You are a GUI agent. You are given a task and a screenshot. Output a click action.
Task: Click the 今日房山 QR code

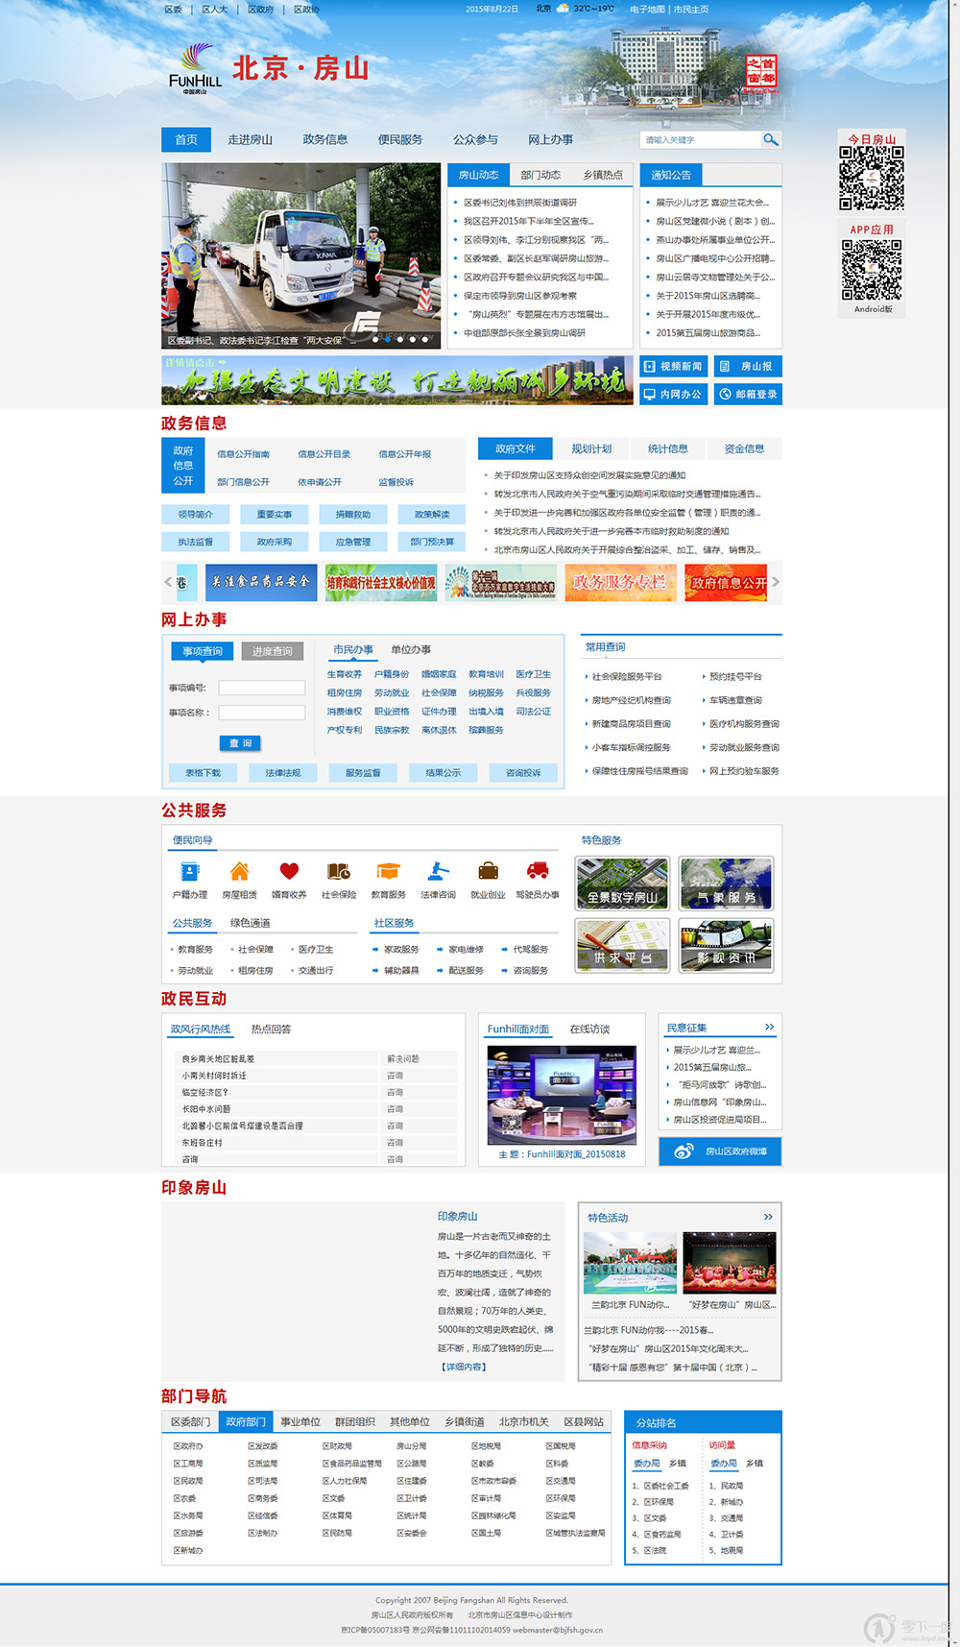(x=872, y=178)
